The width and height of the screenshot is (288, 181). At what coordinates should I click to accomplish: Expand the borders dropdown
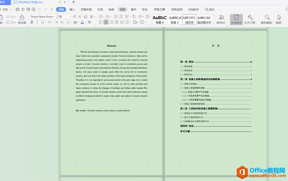click(x=145, y=22)
